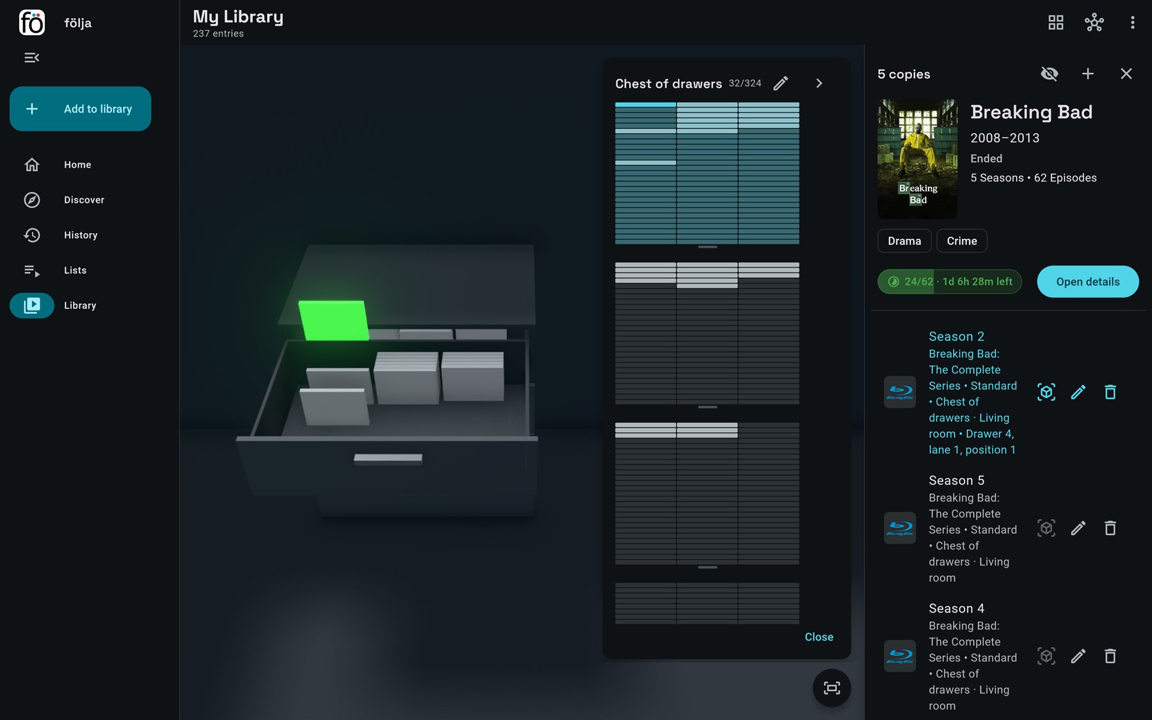1152x720 pixels.
Task: Edit the Season 5 copy
Action: (1078, 528)
